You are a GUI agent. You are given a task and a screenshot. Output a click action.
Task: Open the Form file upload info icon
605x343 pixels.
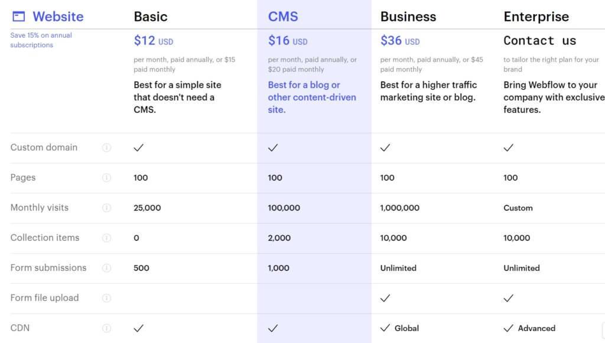tap(106, 298)
